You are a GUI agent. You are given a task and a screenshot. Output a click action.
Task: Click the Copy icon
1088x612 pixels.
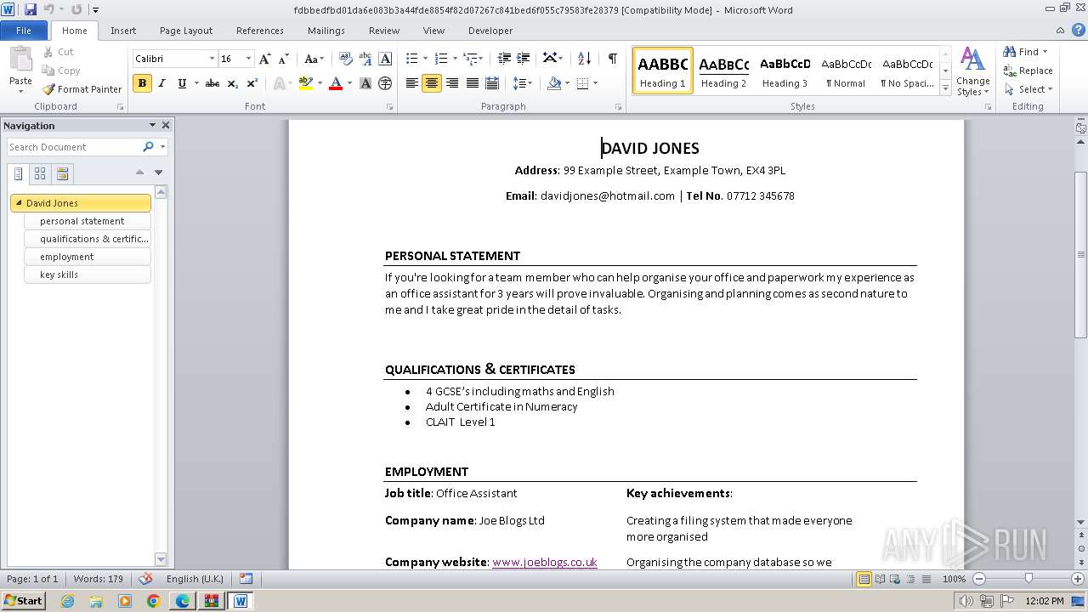tap(60, 71)
